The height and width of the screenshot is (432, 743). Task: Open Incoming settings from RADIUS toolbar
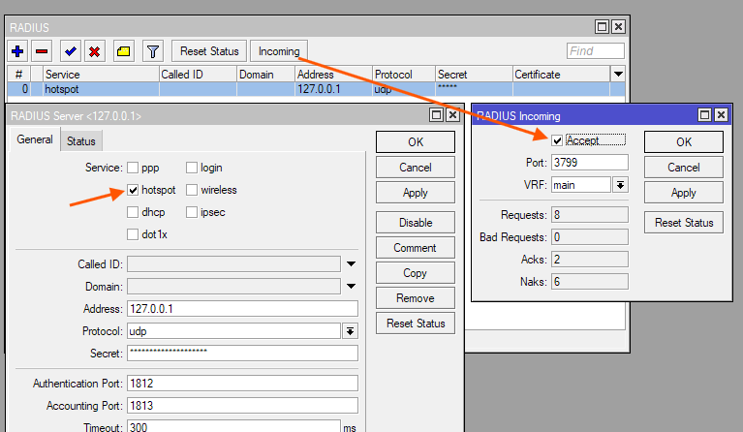coord(279,51)
